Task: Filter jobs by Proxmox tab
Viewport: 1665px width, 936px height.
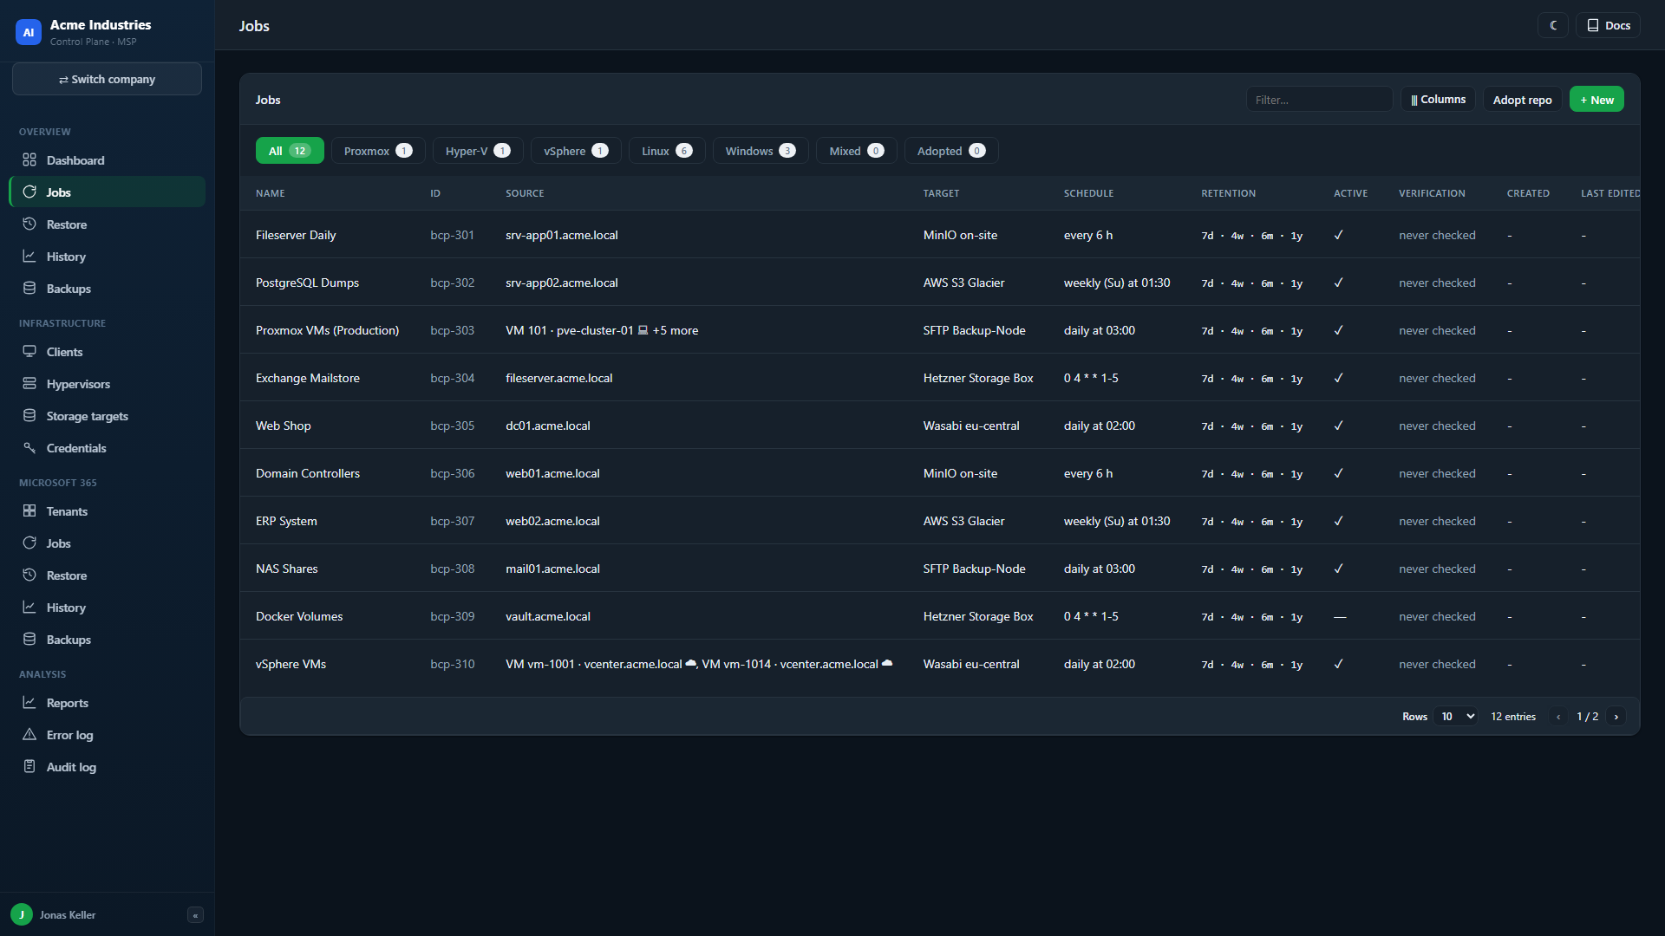Action: tap(378, 151)
